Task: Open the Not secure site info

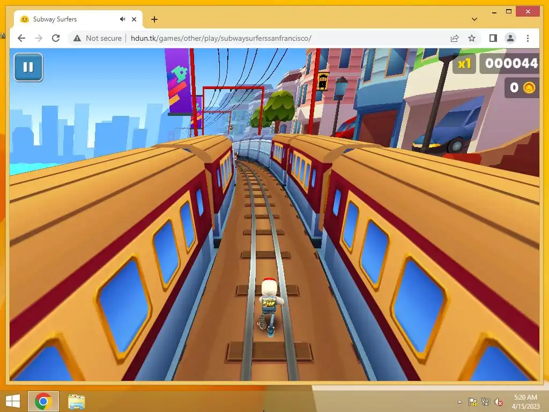Action: (98, 38)
